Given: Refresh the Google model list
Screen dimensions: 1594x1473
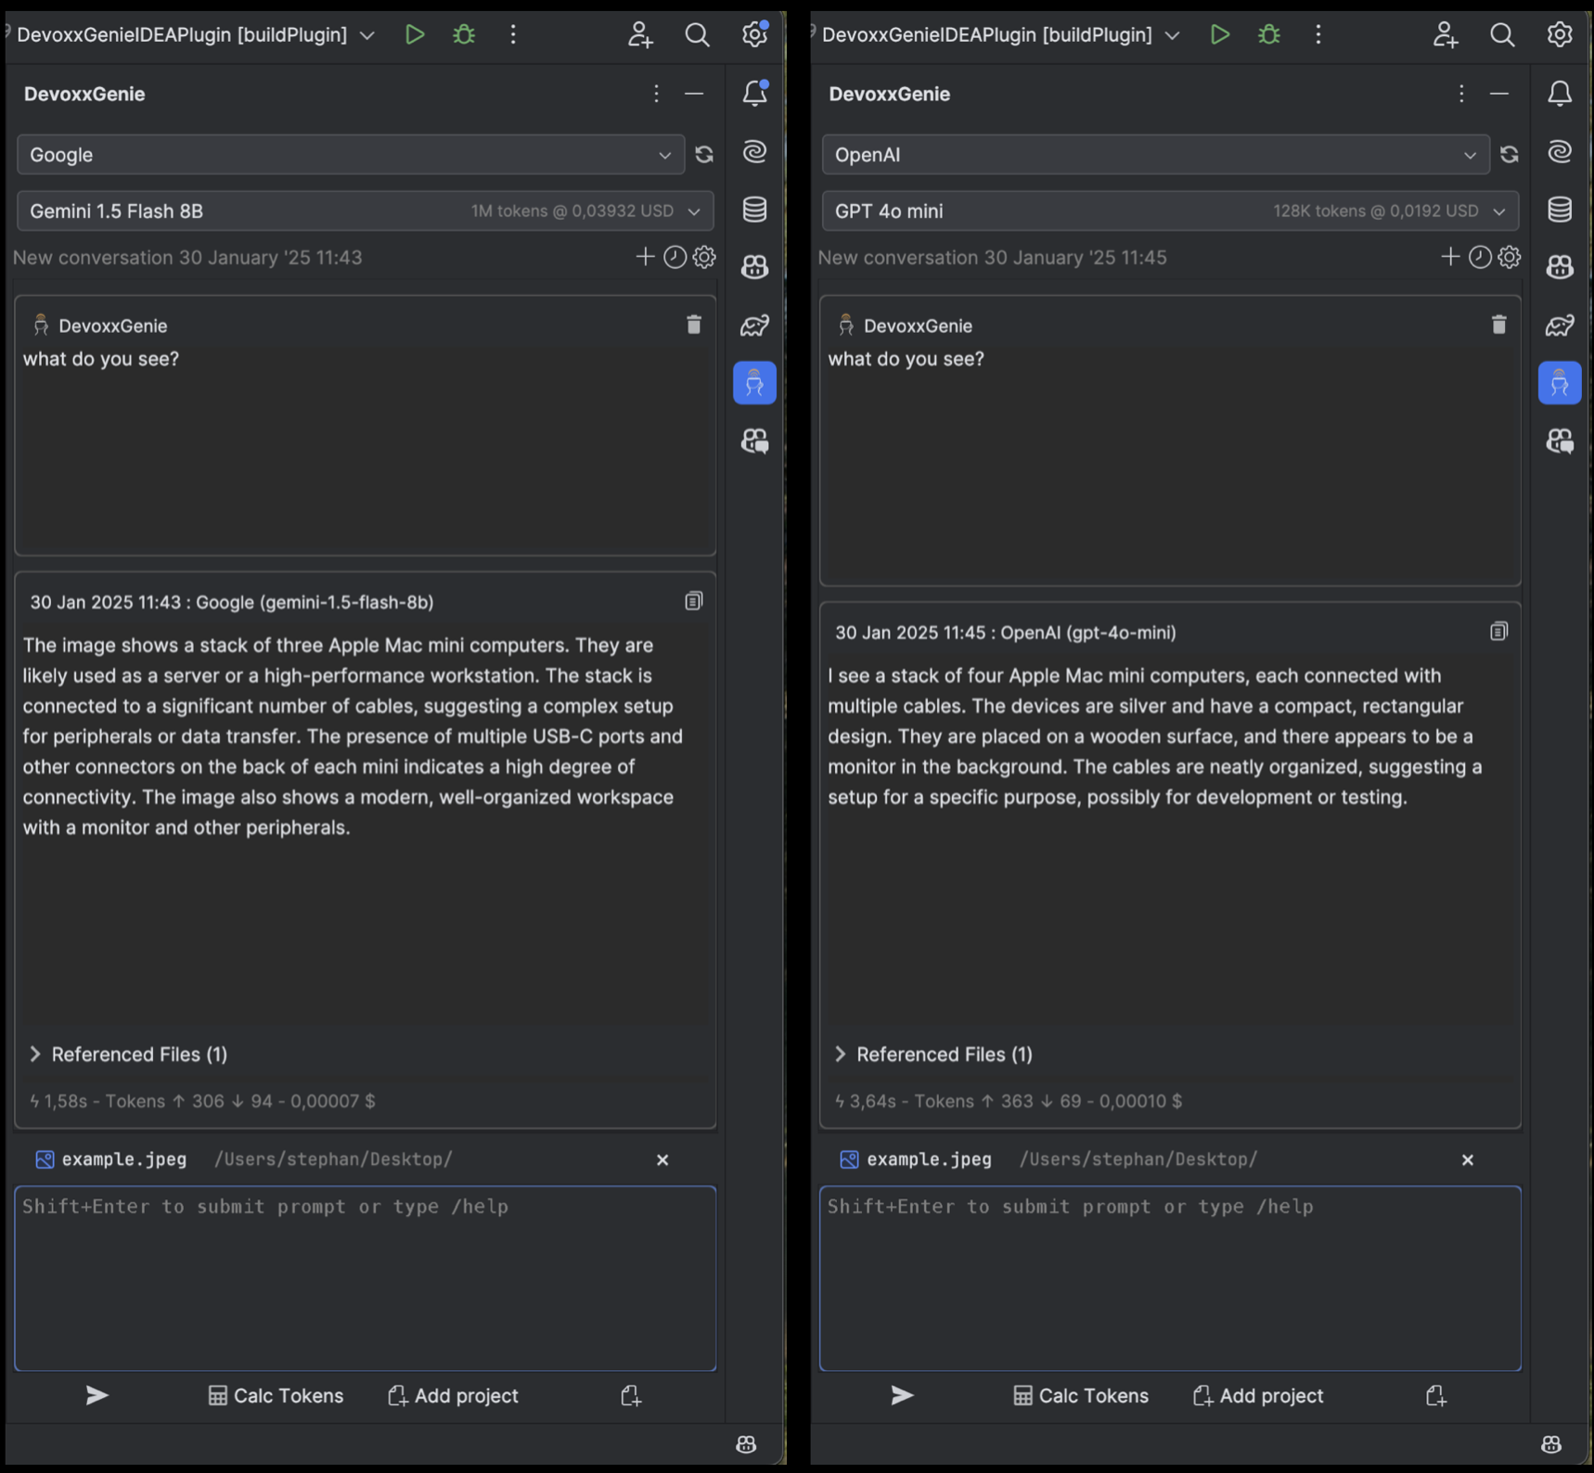Looking at the screenshot, I should 704,155.
